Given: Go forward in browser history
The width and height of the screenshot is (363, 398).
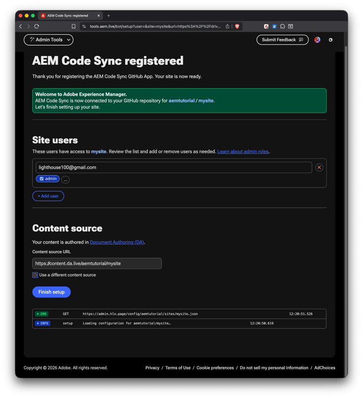Looking at the screenshot, I should click(29, 27).
